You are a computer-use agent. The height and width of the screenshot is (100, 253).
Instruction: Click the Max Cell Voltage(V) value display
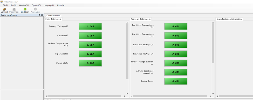click(x=176, y=45)
